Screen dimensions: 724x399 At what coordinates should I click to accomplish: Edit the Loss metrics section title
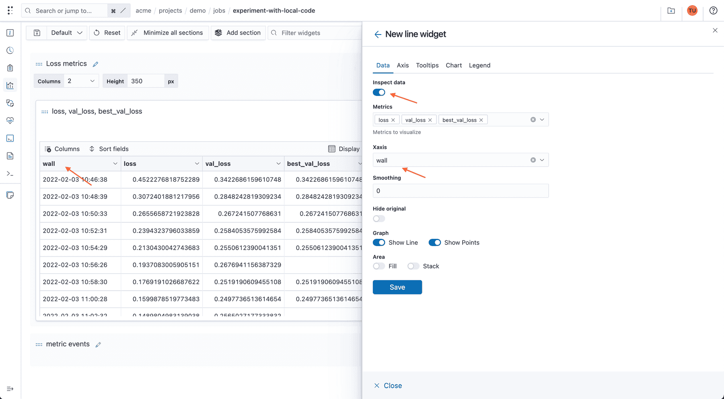click(95, 63)
